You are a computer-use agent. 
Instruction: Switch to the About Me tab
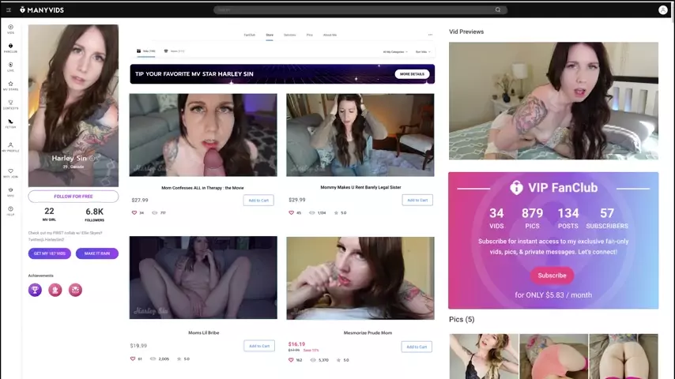[330, 35]
